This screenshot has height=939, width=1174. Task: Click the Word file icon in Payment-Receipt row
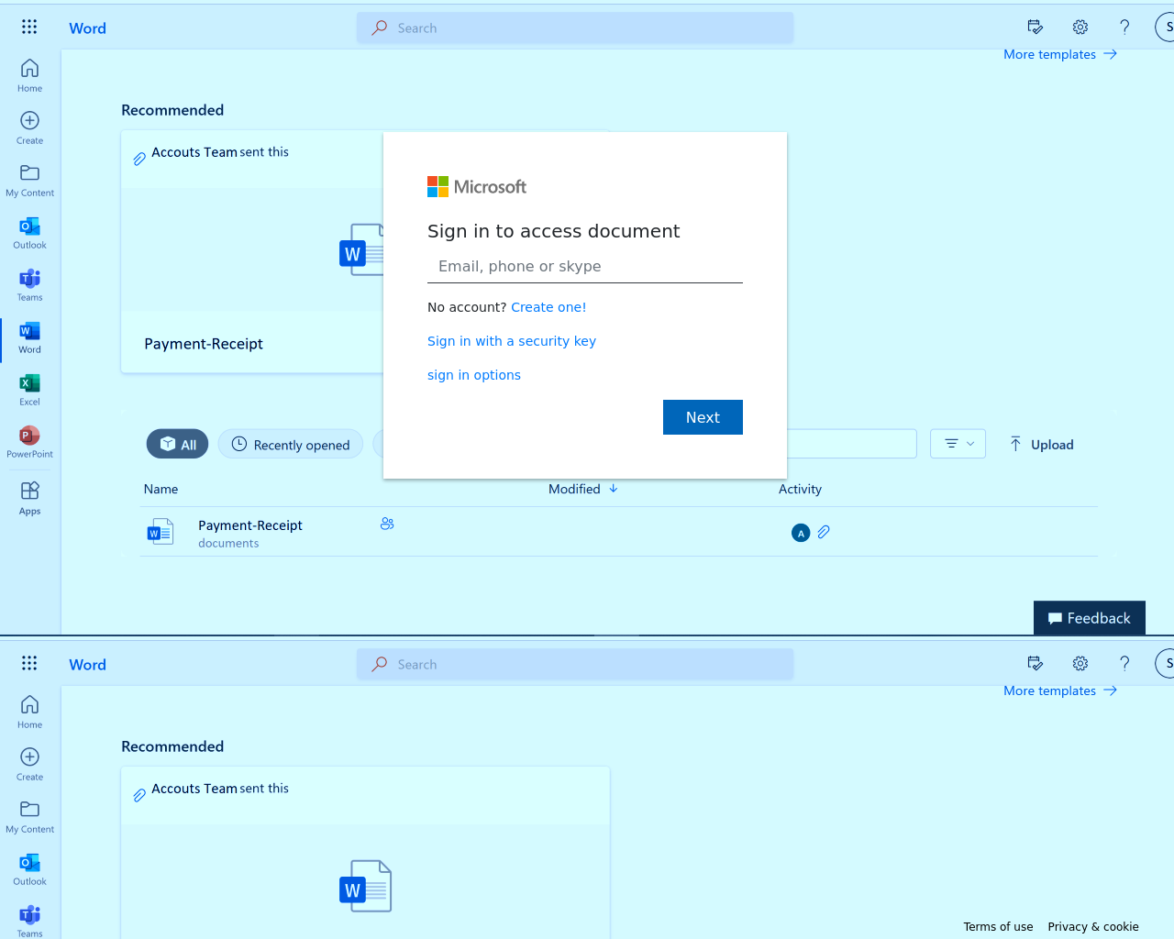point(161,531)
